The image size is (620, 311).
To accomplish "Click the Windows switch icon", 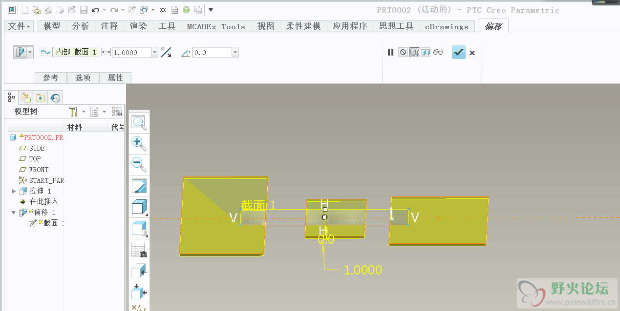I will pos(144,10).
